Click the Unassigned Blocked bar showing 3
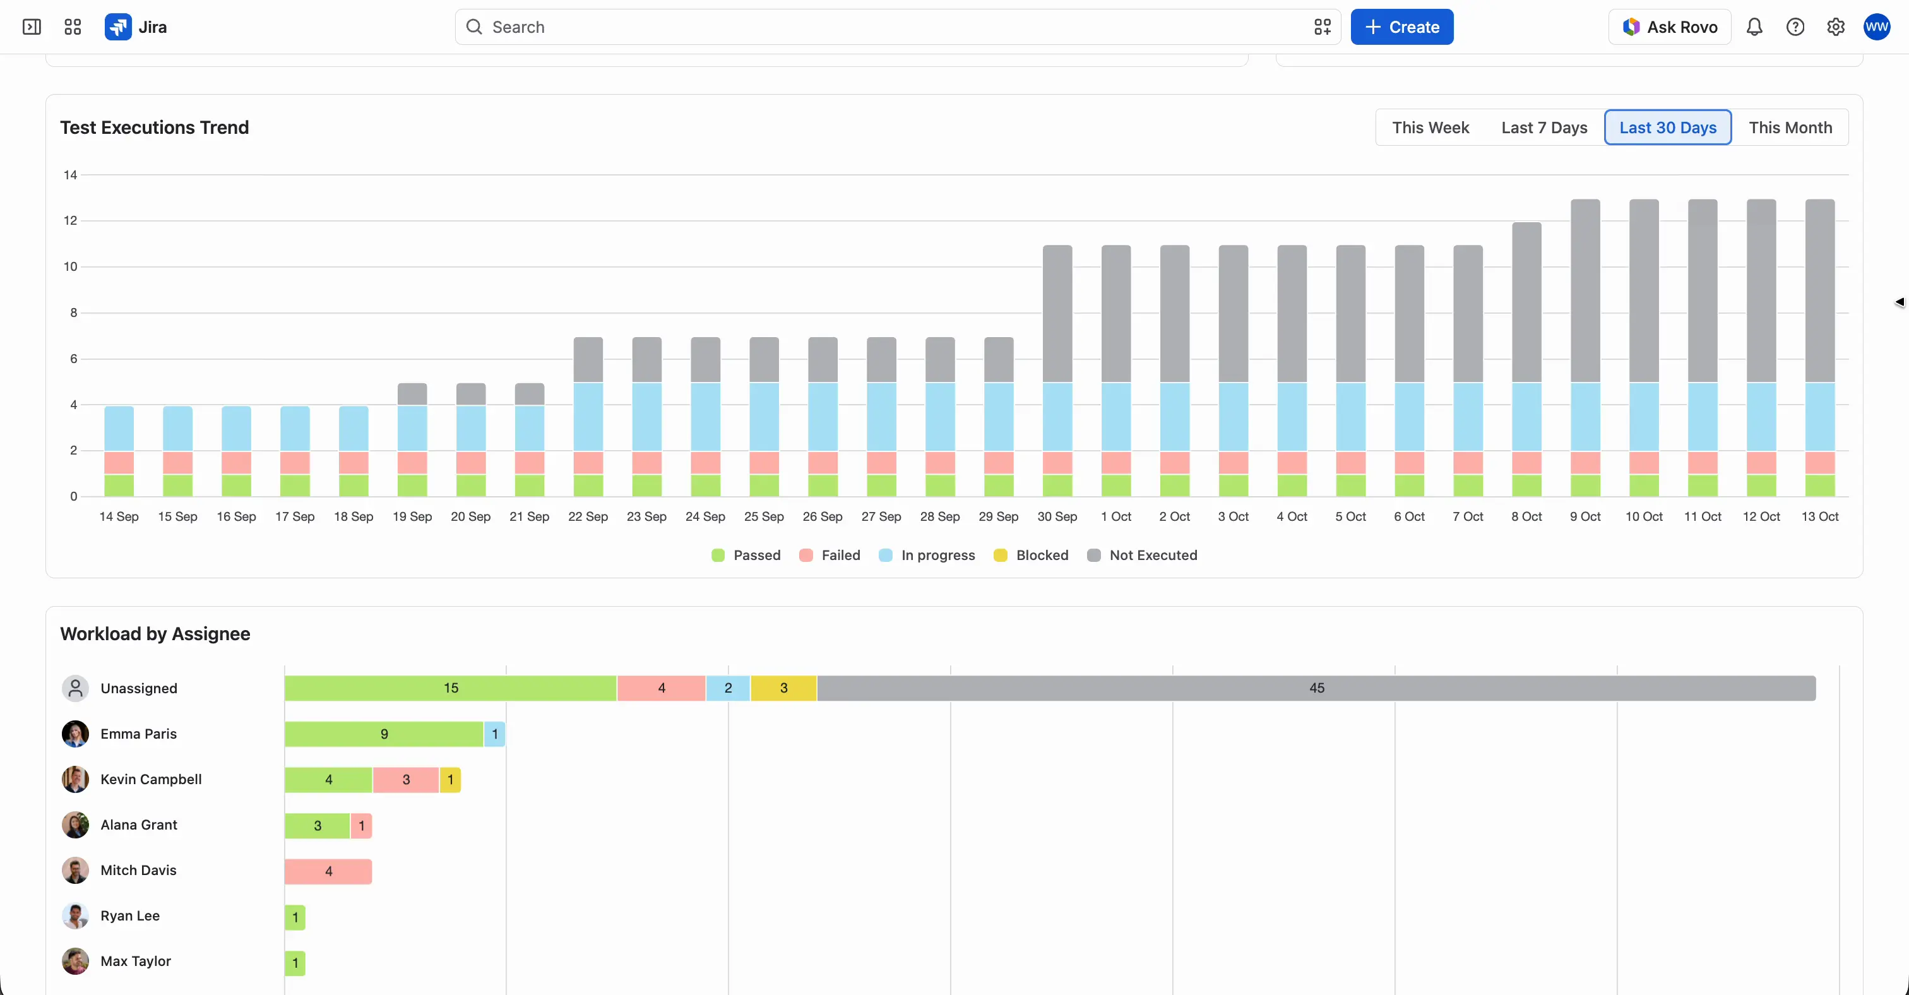This screenshot has width=1909, height=995. (783, 688)
